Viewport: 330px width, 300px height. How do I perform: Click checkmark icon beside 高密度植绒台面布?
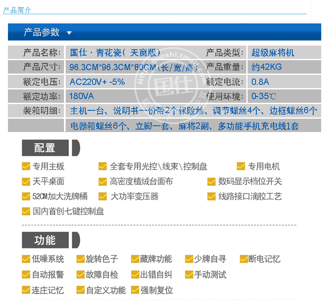(x=103, y=181)
